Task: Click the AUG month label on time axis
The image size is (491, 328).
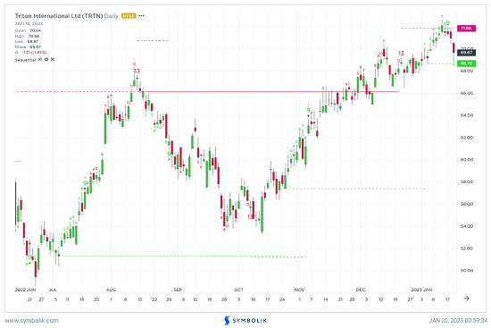Action: coord(111,290)
